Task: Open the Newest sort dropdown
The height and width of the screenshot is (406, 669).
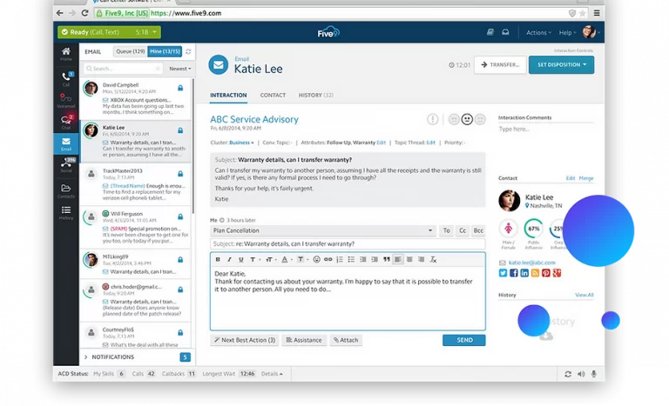Action: [180, 69]
